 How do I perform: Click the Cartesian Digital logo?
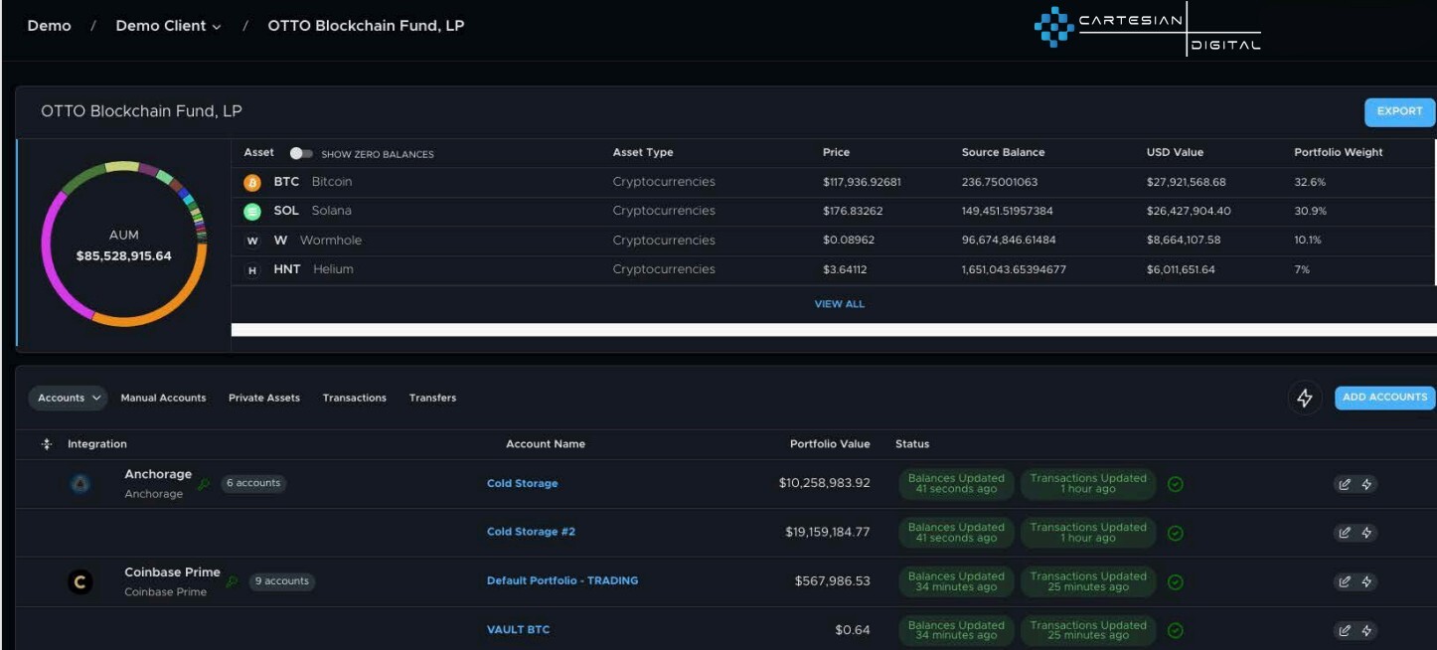(1148, 29)
